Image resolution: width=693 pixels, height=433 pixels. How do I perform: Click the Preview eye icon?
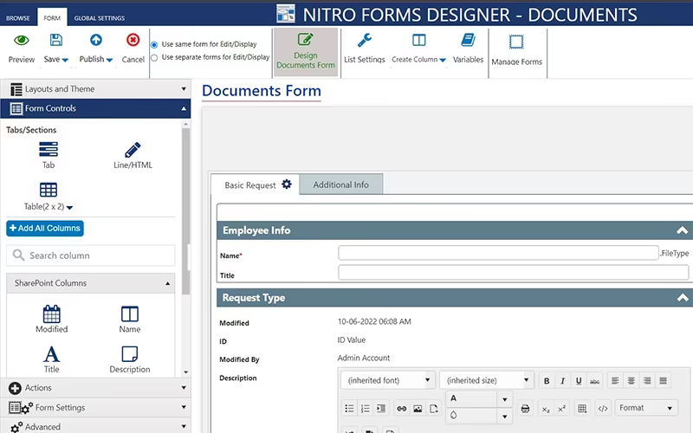[21, 41]
